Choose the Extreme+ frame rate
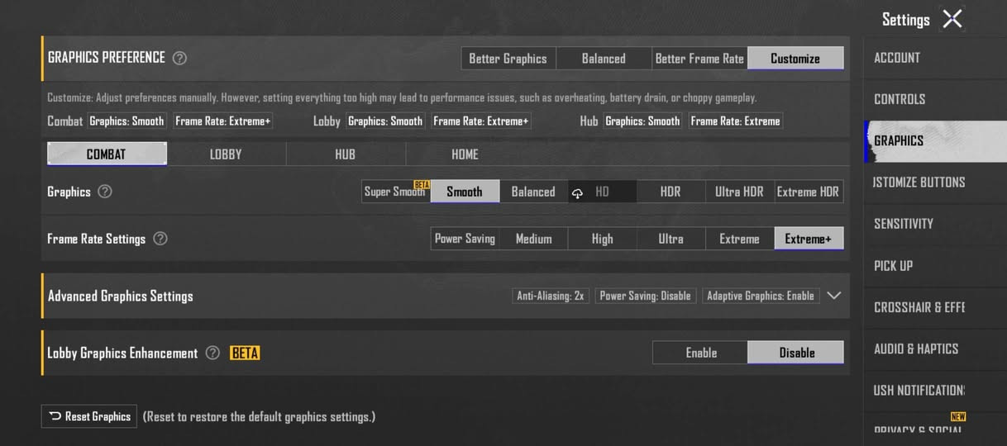This screenshot has height=446, width=1007. [809, 239]
